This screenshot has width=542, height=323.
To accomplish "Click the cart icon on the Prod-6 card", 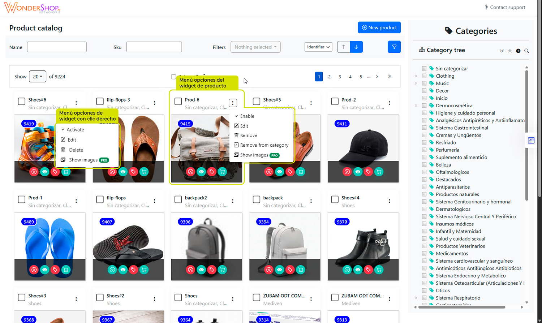I will pos(222,172).
